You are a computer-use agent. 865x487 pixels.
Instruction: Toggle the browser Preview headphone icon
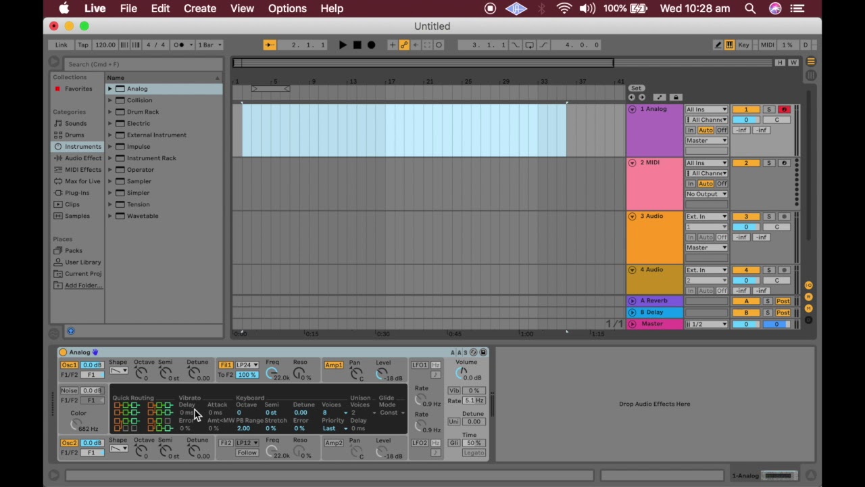point(70,331)
